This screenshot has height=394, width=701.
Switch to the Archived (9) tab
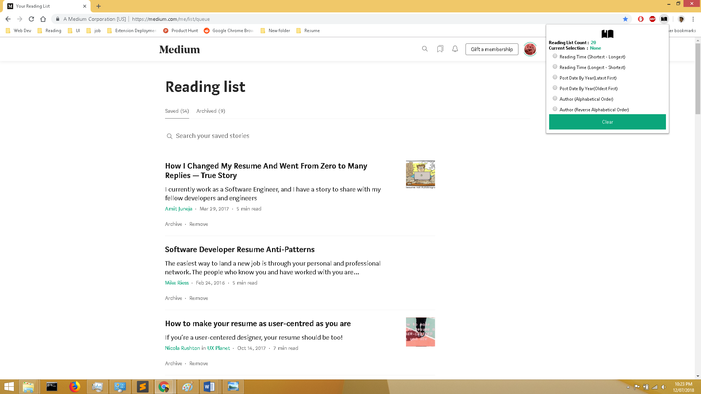(x=211, y=111)
